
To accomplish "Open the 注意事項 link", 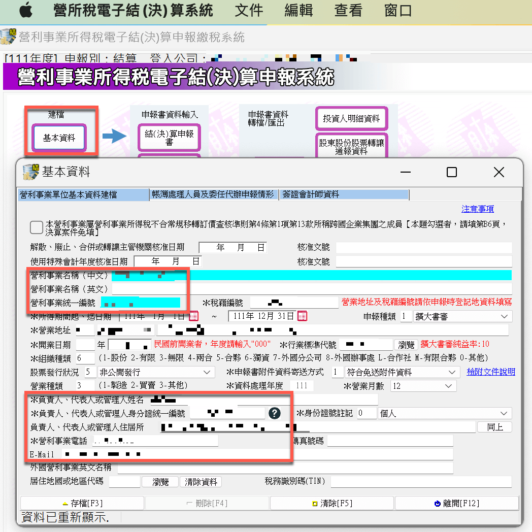I will coord(477,209).
